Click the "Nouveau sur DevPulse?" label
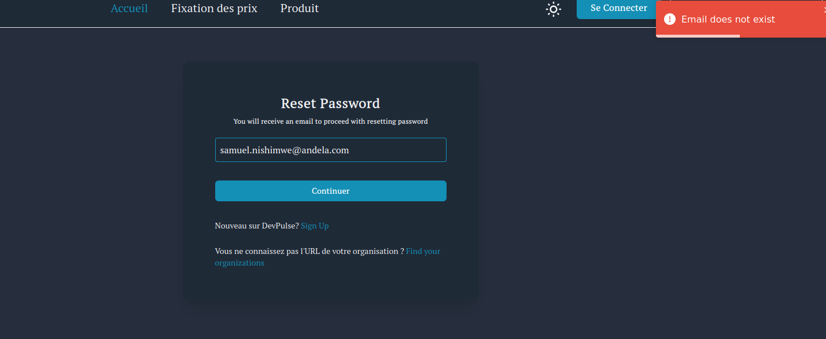 [256, 226]
